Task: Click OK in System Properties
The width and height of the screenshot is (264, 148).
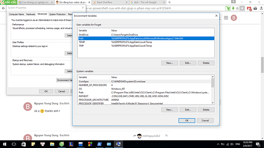Action: click(46, 91)
